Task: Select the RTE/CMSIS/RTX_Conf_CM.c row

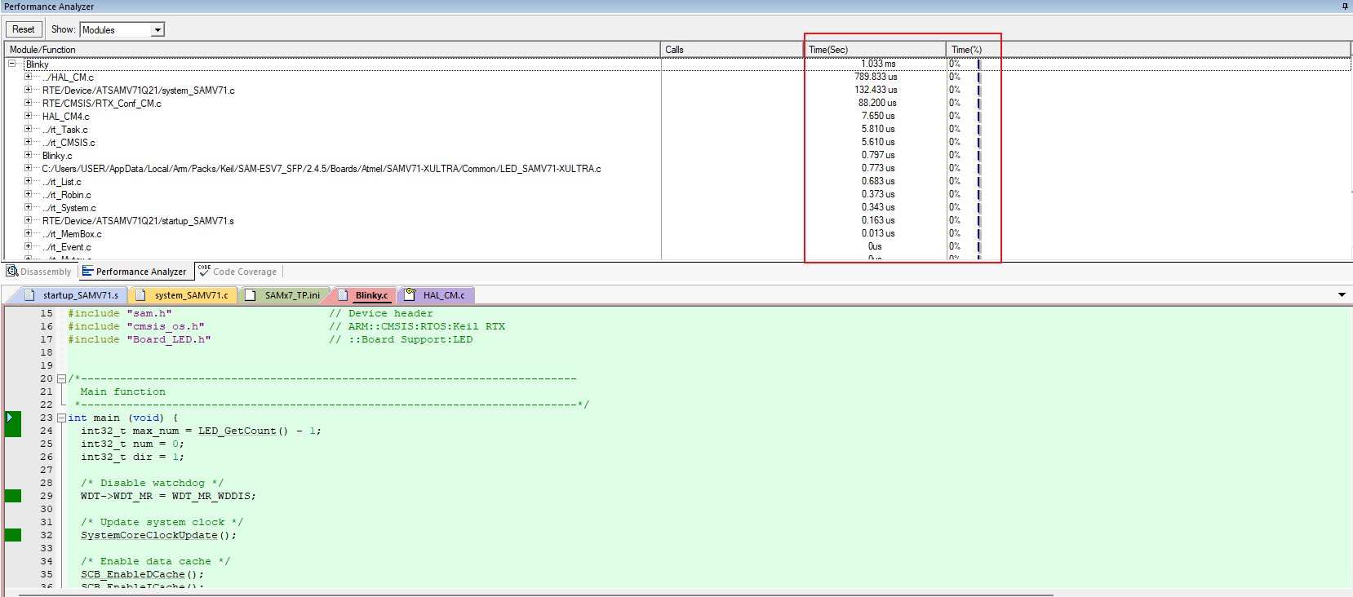Action: pos(102,104)
